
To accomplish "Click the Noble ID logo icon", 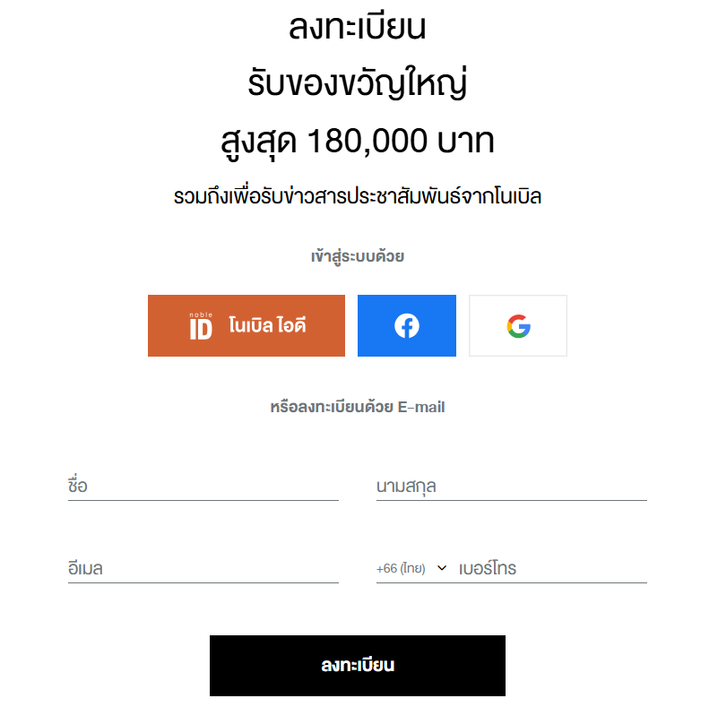I will click(201, 326).
